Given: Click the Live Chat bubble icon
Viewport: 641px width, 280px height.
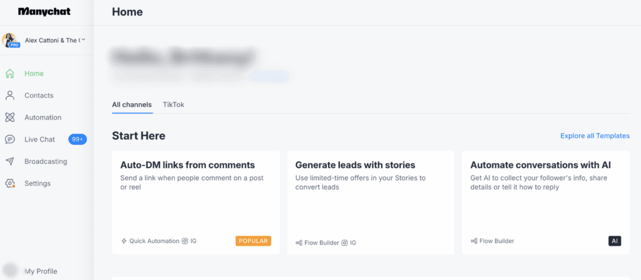Looking at the screenshot, I should coord(10,139).
